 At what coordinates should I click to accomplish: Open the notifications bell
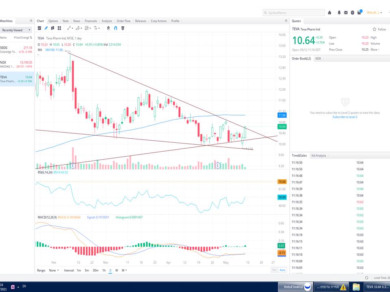tap(339, 13)
